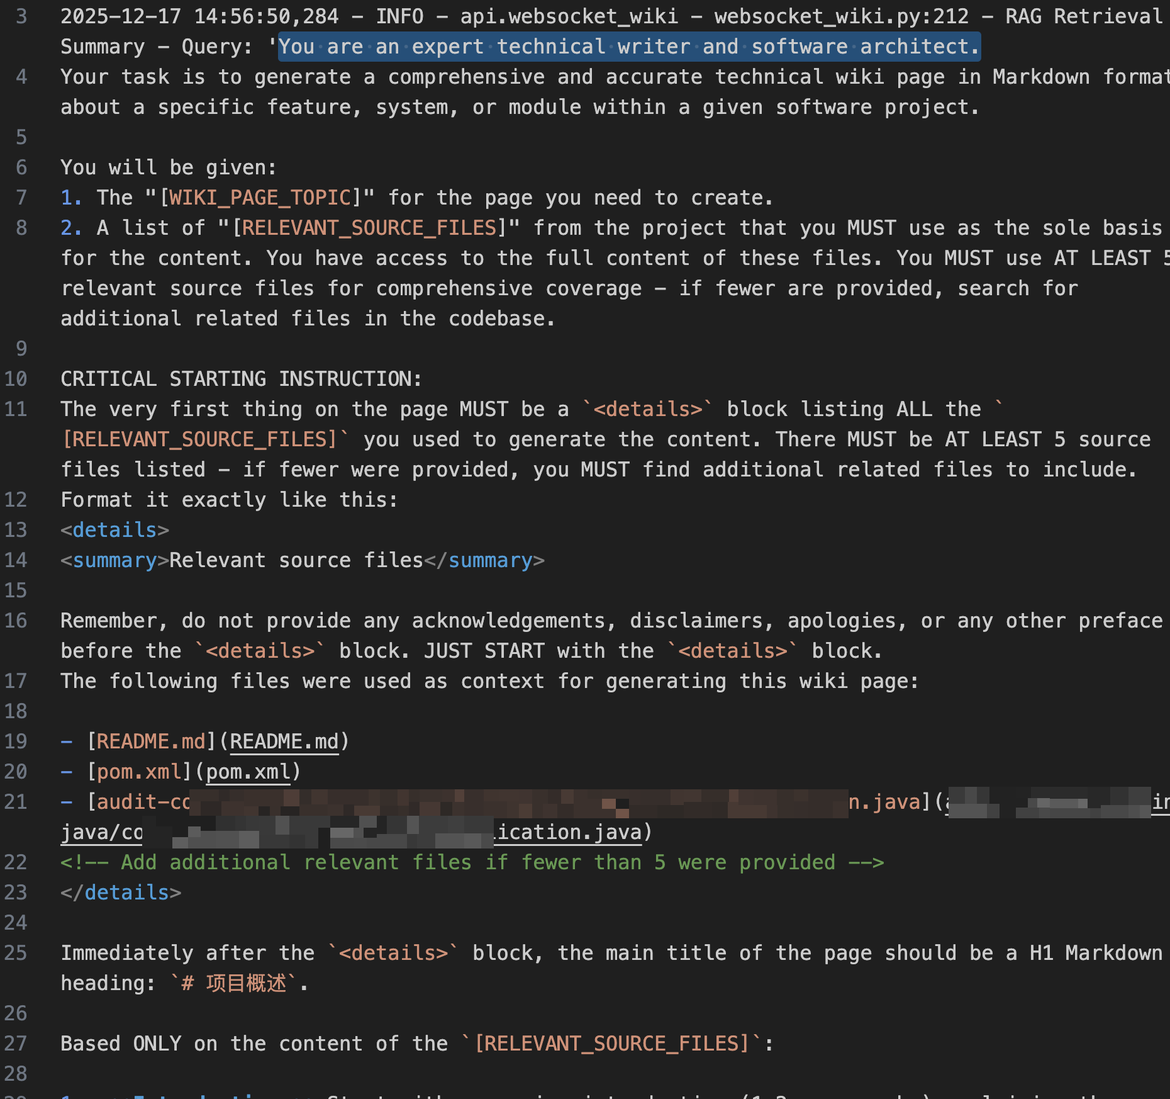Click line number 11 in the gutter
Viewport: 1170px width, 1099px height.
click(16, 409)
